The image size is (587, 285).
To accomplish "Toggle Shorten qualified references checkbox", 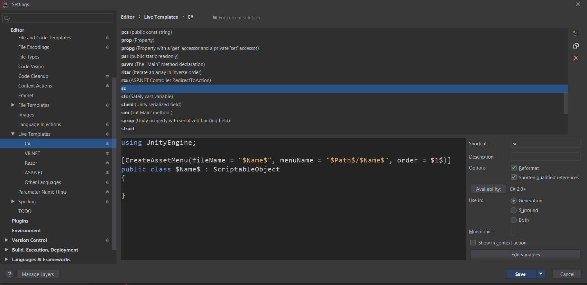I will [x=514, y=177].
